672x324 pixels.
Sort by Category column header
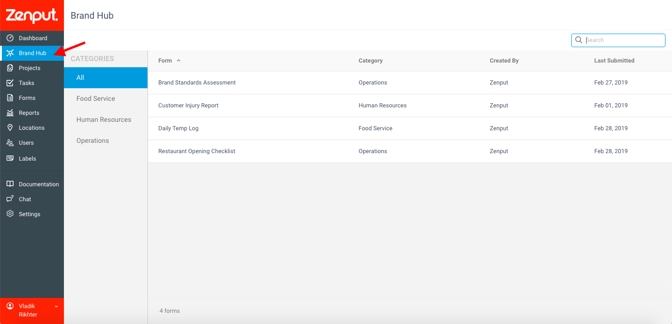click(371, 61)
